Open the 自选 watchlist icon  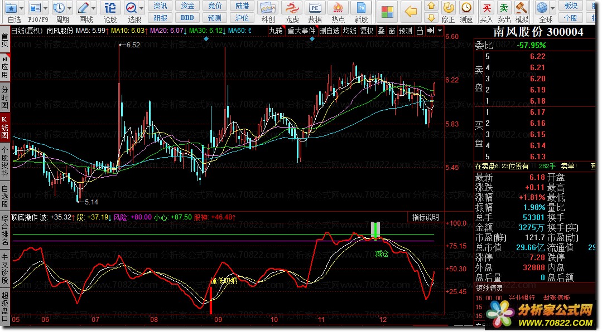point(11,8)
